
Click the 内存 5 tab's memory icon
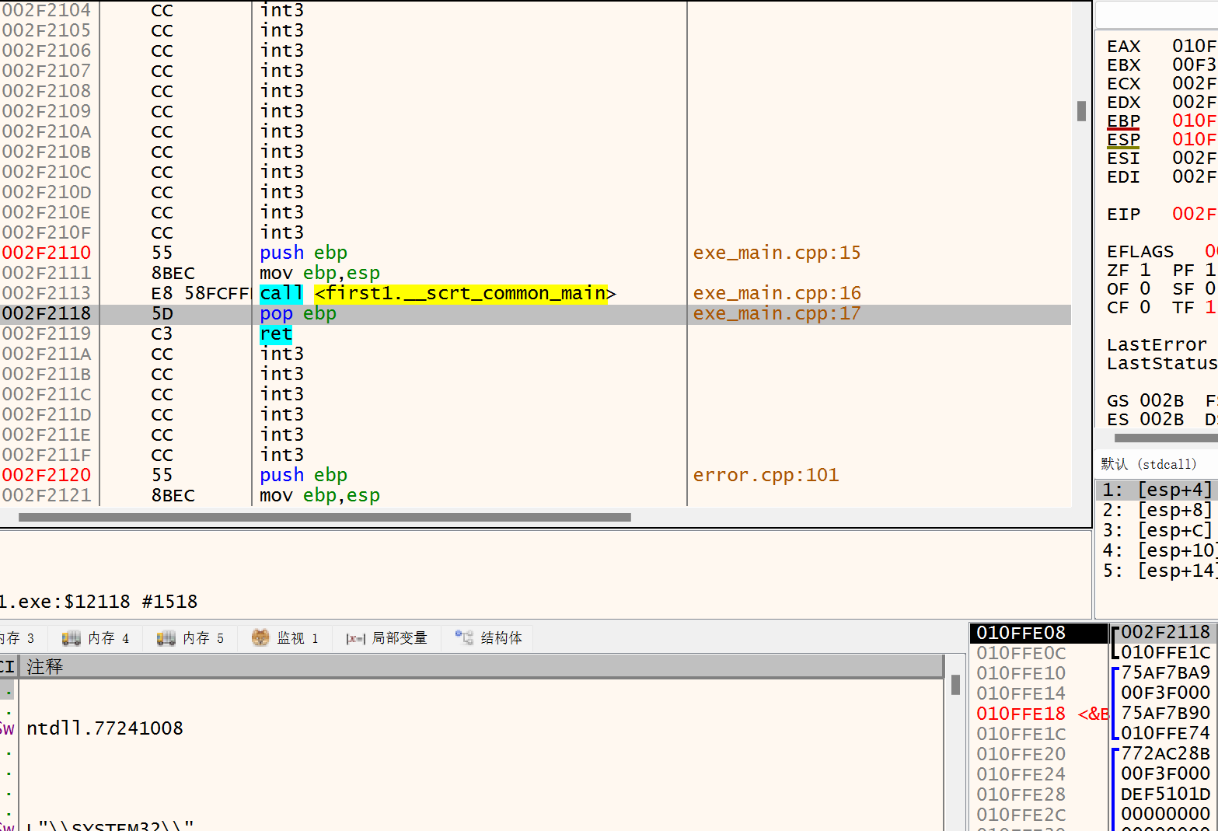tap(166, 638)
